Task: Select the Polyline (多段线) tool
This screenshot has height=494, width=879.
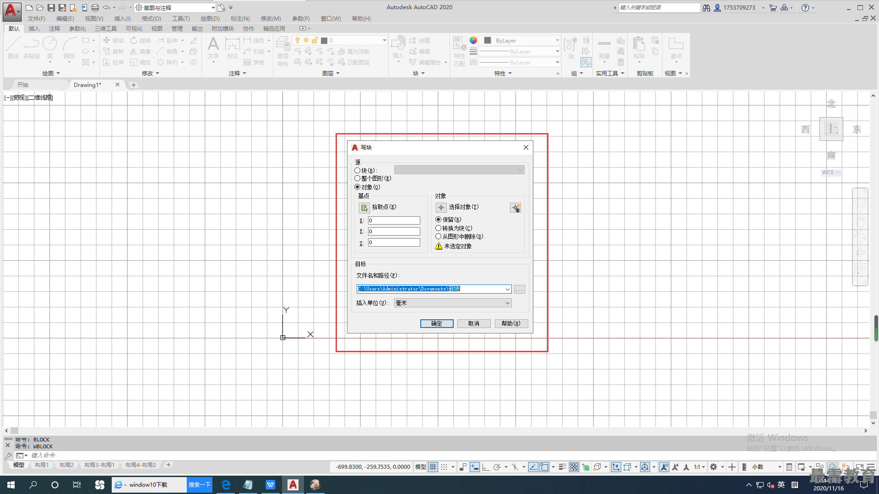Action: tap(32, 48)
